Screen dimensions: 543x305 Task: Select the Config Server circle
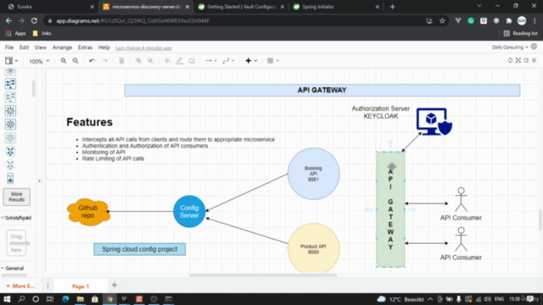189,211
